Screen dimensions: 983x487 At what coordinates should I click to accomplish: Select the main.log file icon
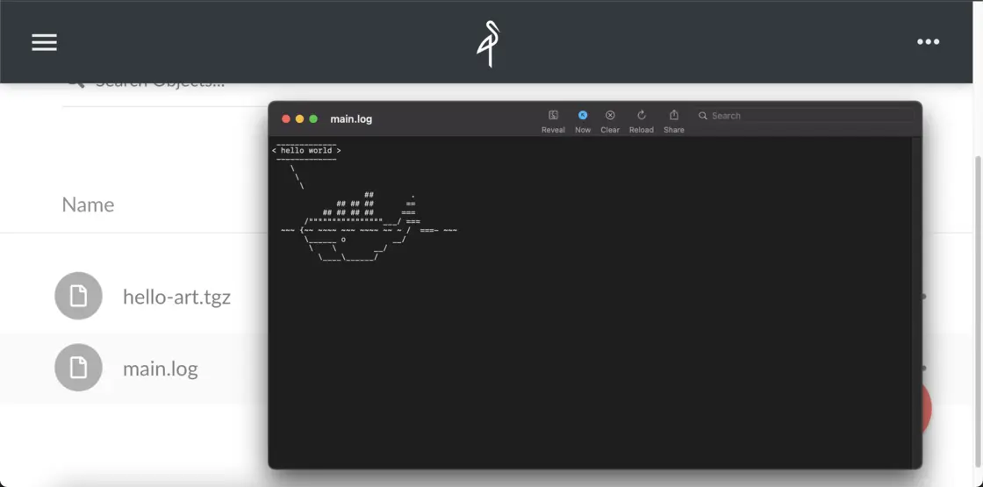pyautogui.click(x=78, y=368)
